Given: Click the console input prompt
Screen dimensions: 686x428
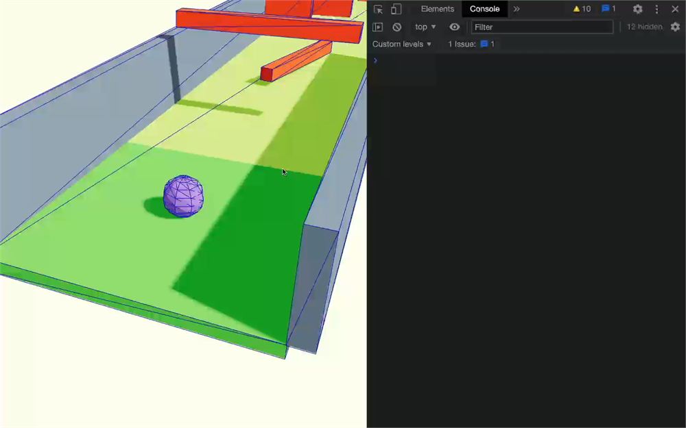Looking at the screenshot, I should (x=526, y=61).
